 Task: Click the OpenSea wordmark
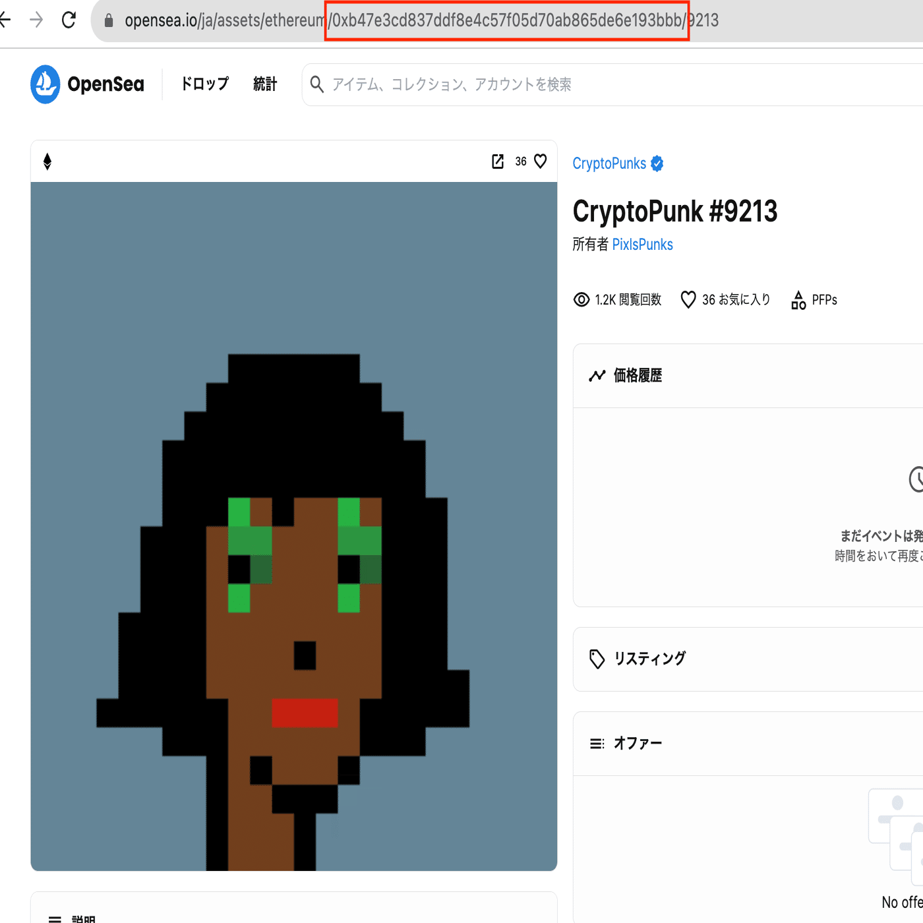coord(105,84)
